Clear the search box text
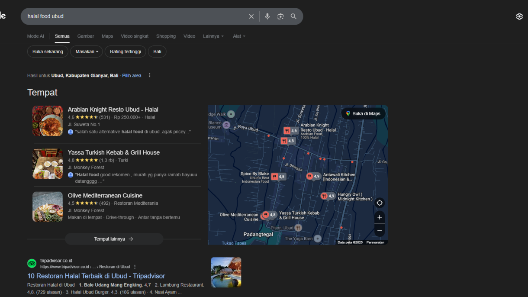 click(x=251, y=16)
